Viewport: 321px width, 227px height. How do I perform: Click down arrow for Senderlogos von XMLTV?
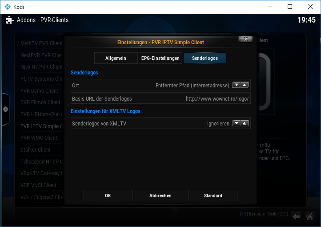pos(237,123)
